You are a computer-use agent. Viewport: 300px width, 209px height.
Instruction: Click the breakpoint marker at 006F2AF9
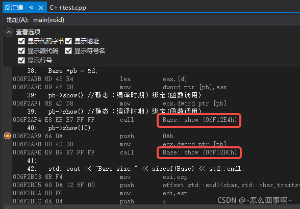tap(7, 136)
